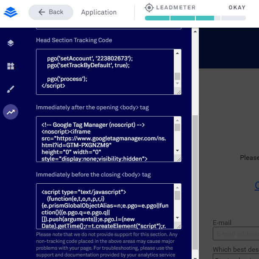Click the Application label in the header

pyautogui.click(x=99, y=12)
